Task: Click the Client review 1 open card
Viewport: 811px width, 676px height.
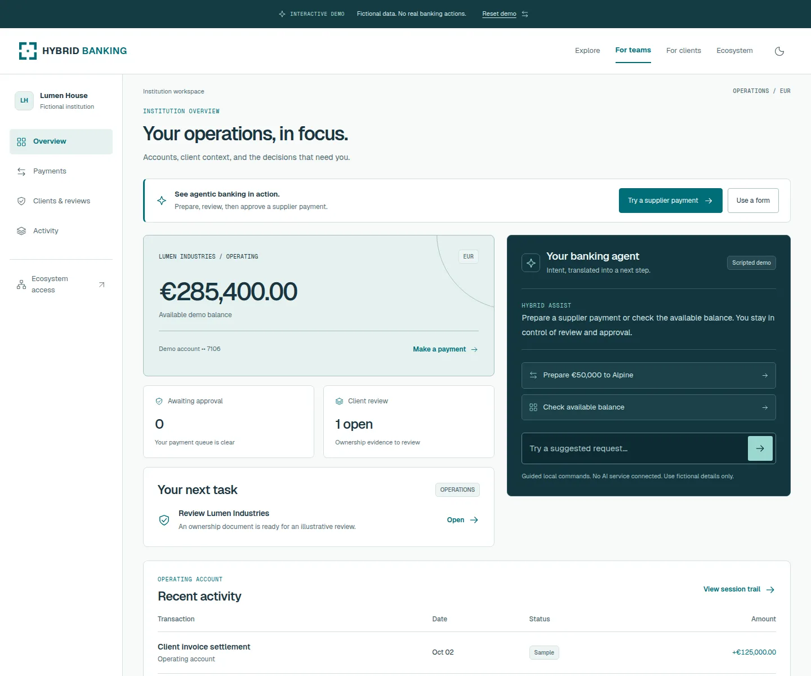Action: (409, 421)
